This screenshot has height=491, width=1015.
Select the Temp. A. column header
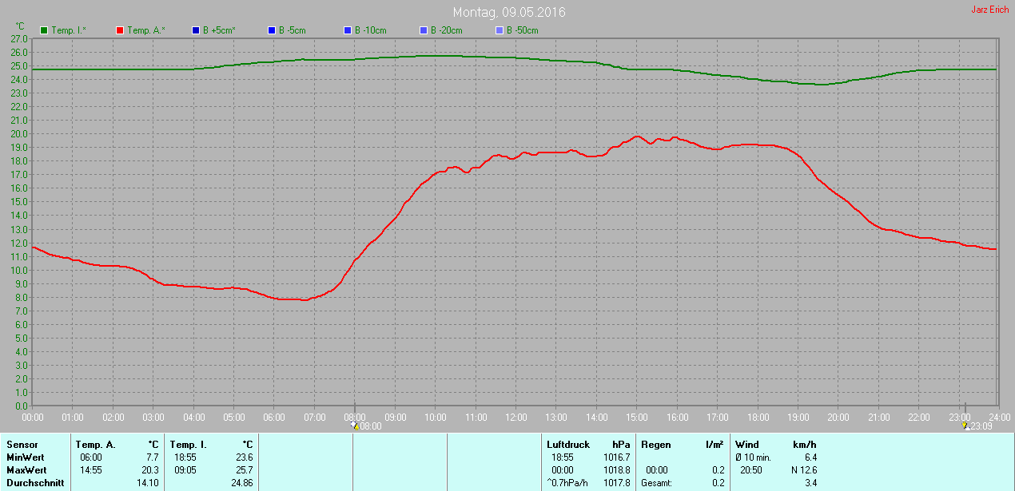95,445
